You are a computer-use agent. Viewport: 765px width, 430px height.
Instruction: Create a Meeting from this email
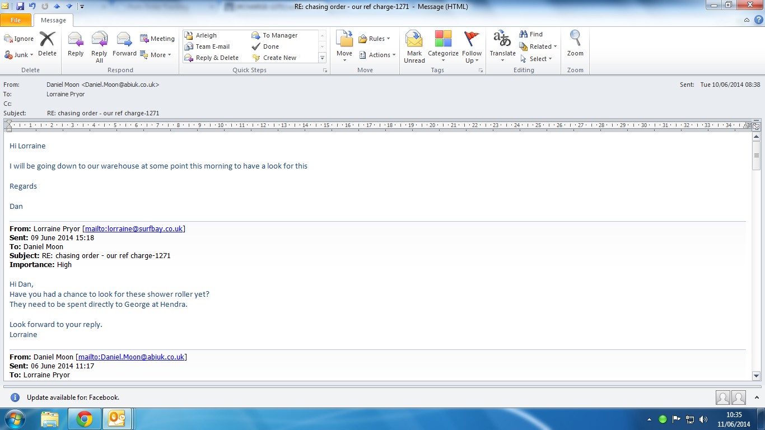click(x=157, y=39)
